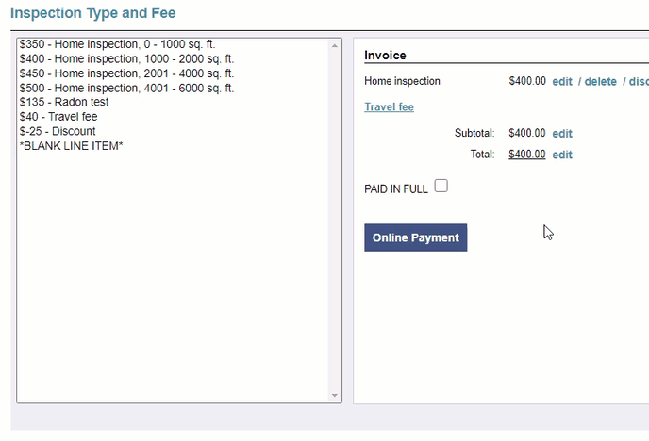The width and height of the screenshot is (649, 441).
Task: Select the $-25 Discount list item
Action: (x=58, y=131)
